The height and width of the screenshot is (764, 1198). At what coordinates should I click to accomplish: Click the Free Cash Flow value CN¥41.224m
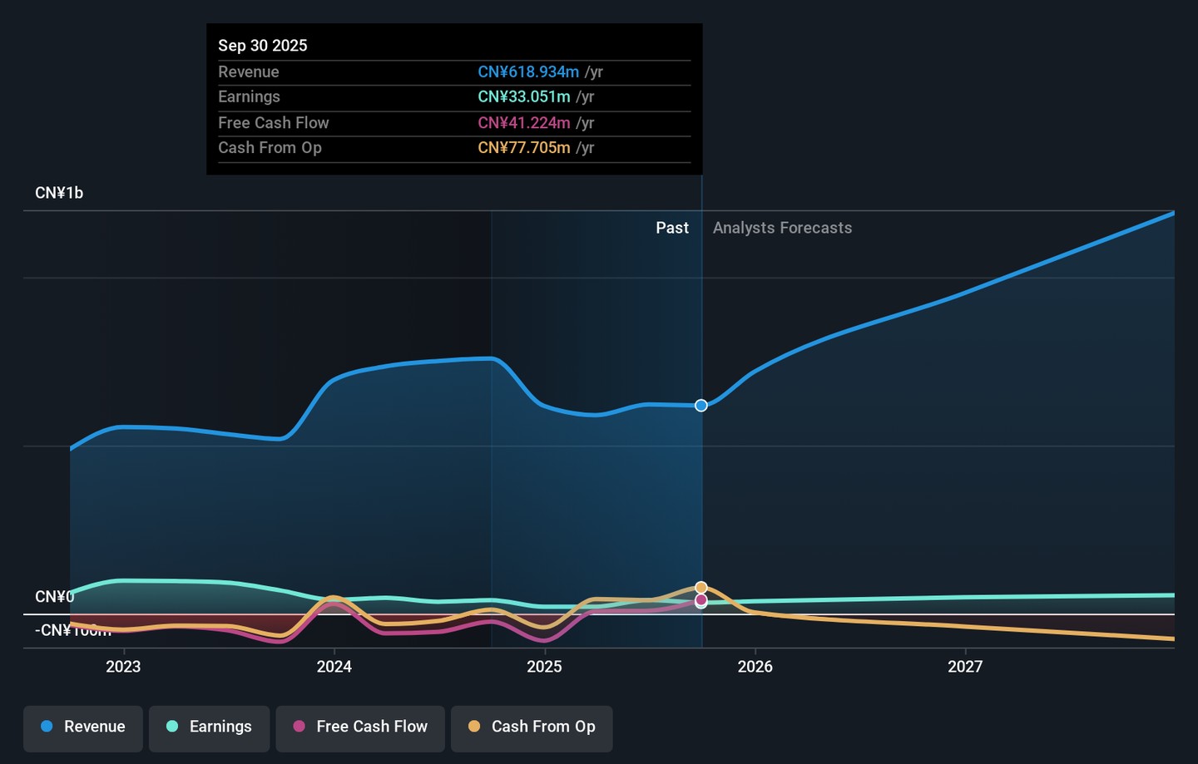524,123
